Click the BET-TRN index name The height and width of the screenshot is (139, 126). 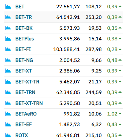(26, 92)
